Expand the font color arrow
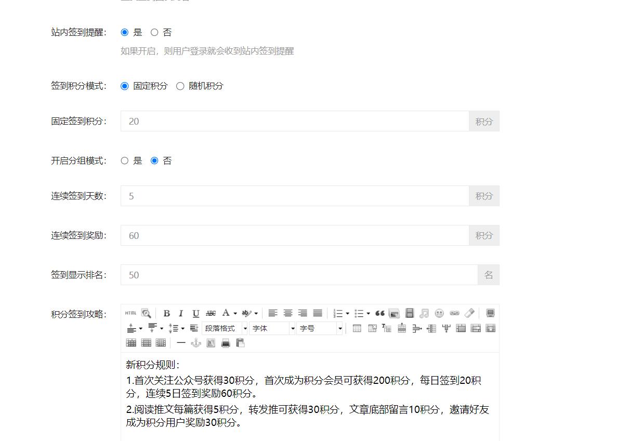Viewport: 630px width, 441px height. point(235,313)
